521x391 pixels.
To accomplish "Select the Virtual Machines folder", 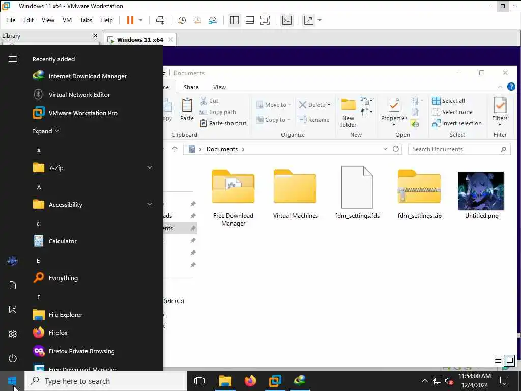I will coord(296,194).
